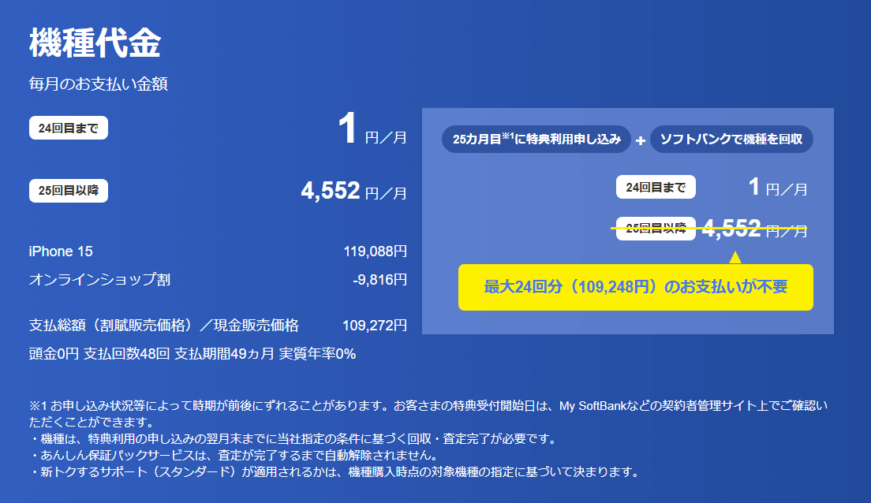The image size is (871, 503).
Task: Click the あんしん保証パックサービス footnote line
Action: point(234,455)
